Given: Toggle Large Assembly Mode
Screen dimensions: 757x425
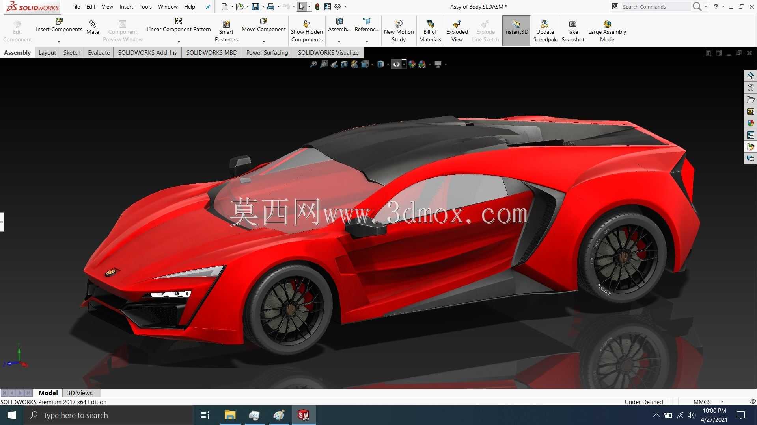Looking at the screenshot, I should pos(607,31).
